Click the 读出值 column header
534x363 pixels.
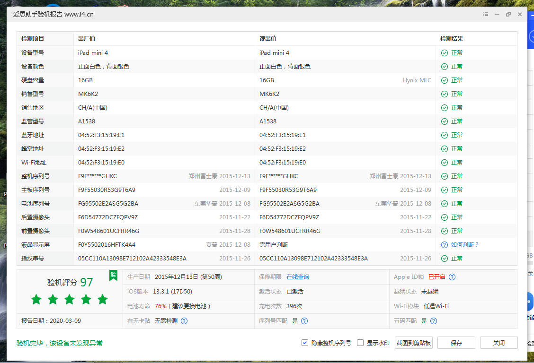click(x=268, y=39)
